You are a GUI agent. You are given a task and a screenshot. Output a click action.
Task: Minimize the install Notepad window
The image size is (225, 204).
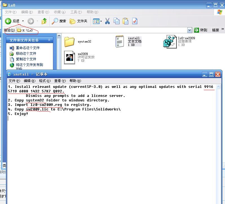(x=205, y=74)
